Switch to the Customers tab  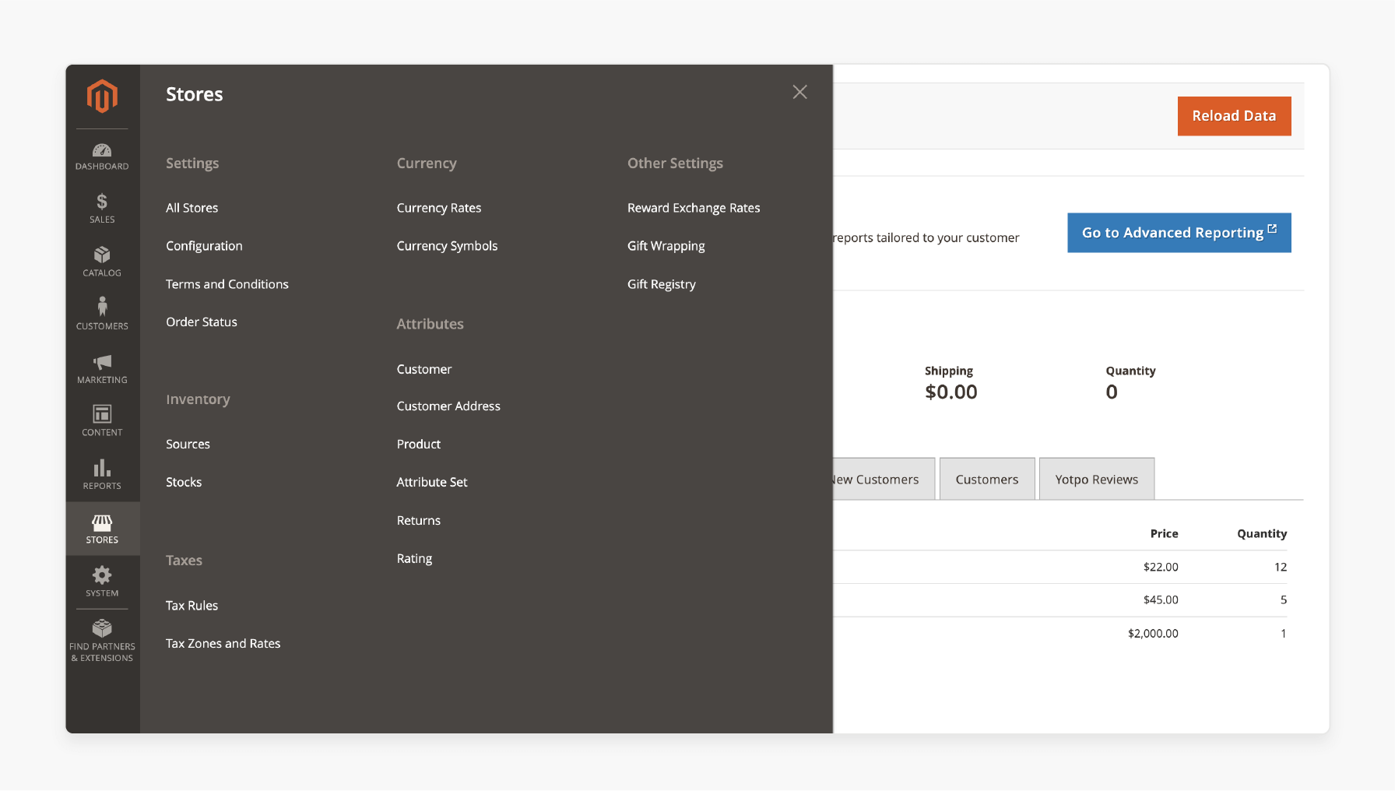pyautogui.click(x=987, y=480)
